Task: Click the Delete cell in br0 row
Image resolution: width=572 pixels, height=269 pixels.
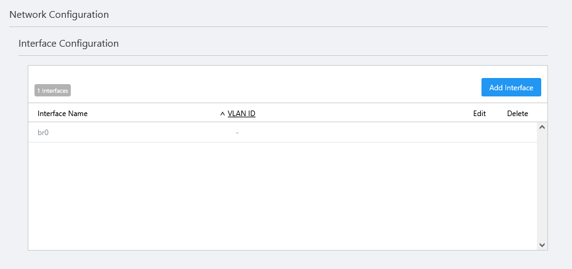Action: [x=517, y=132]
